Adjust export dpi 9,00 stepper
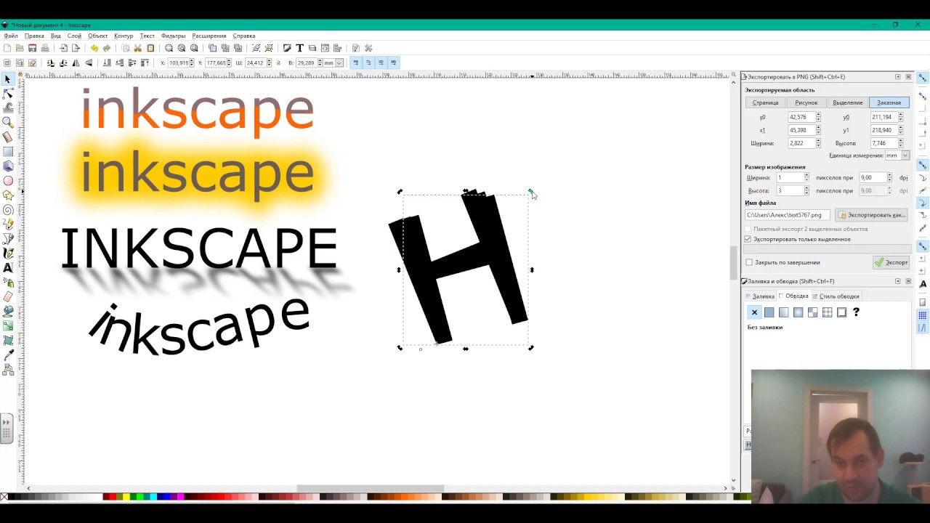This screenshot has height=523, width=930. (x=889, y=177)
